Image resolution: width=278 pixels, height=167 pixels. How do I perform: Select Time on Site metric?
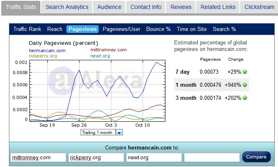[192, 29]
